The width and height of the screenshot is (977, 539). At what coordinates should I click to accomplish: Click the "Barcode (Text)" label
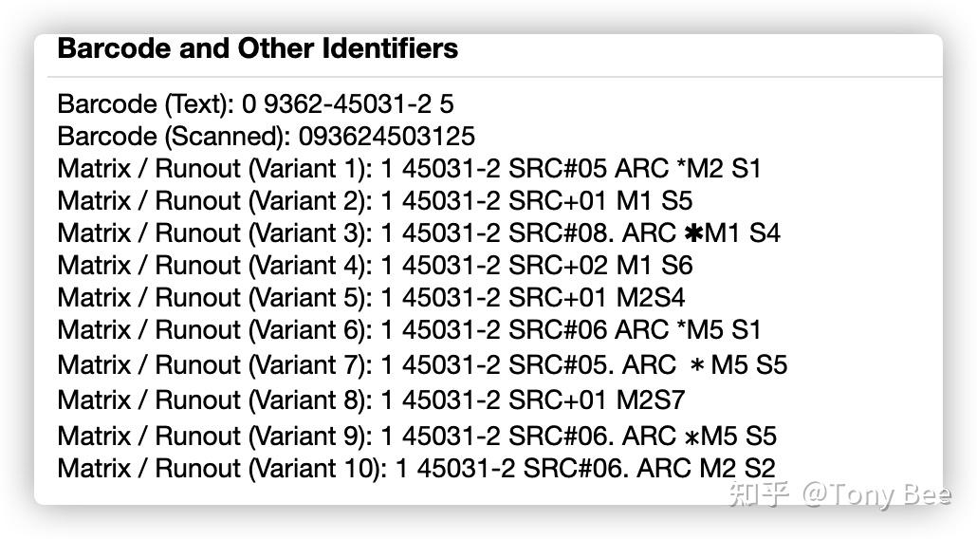pos(145,103)
